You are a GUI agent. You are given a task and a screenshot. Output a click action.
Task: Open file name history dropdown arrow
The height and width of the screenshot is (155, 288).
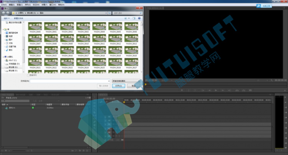[109, 81]
